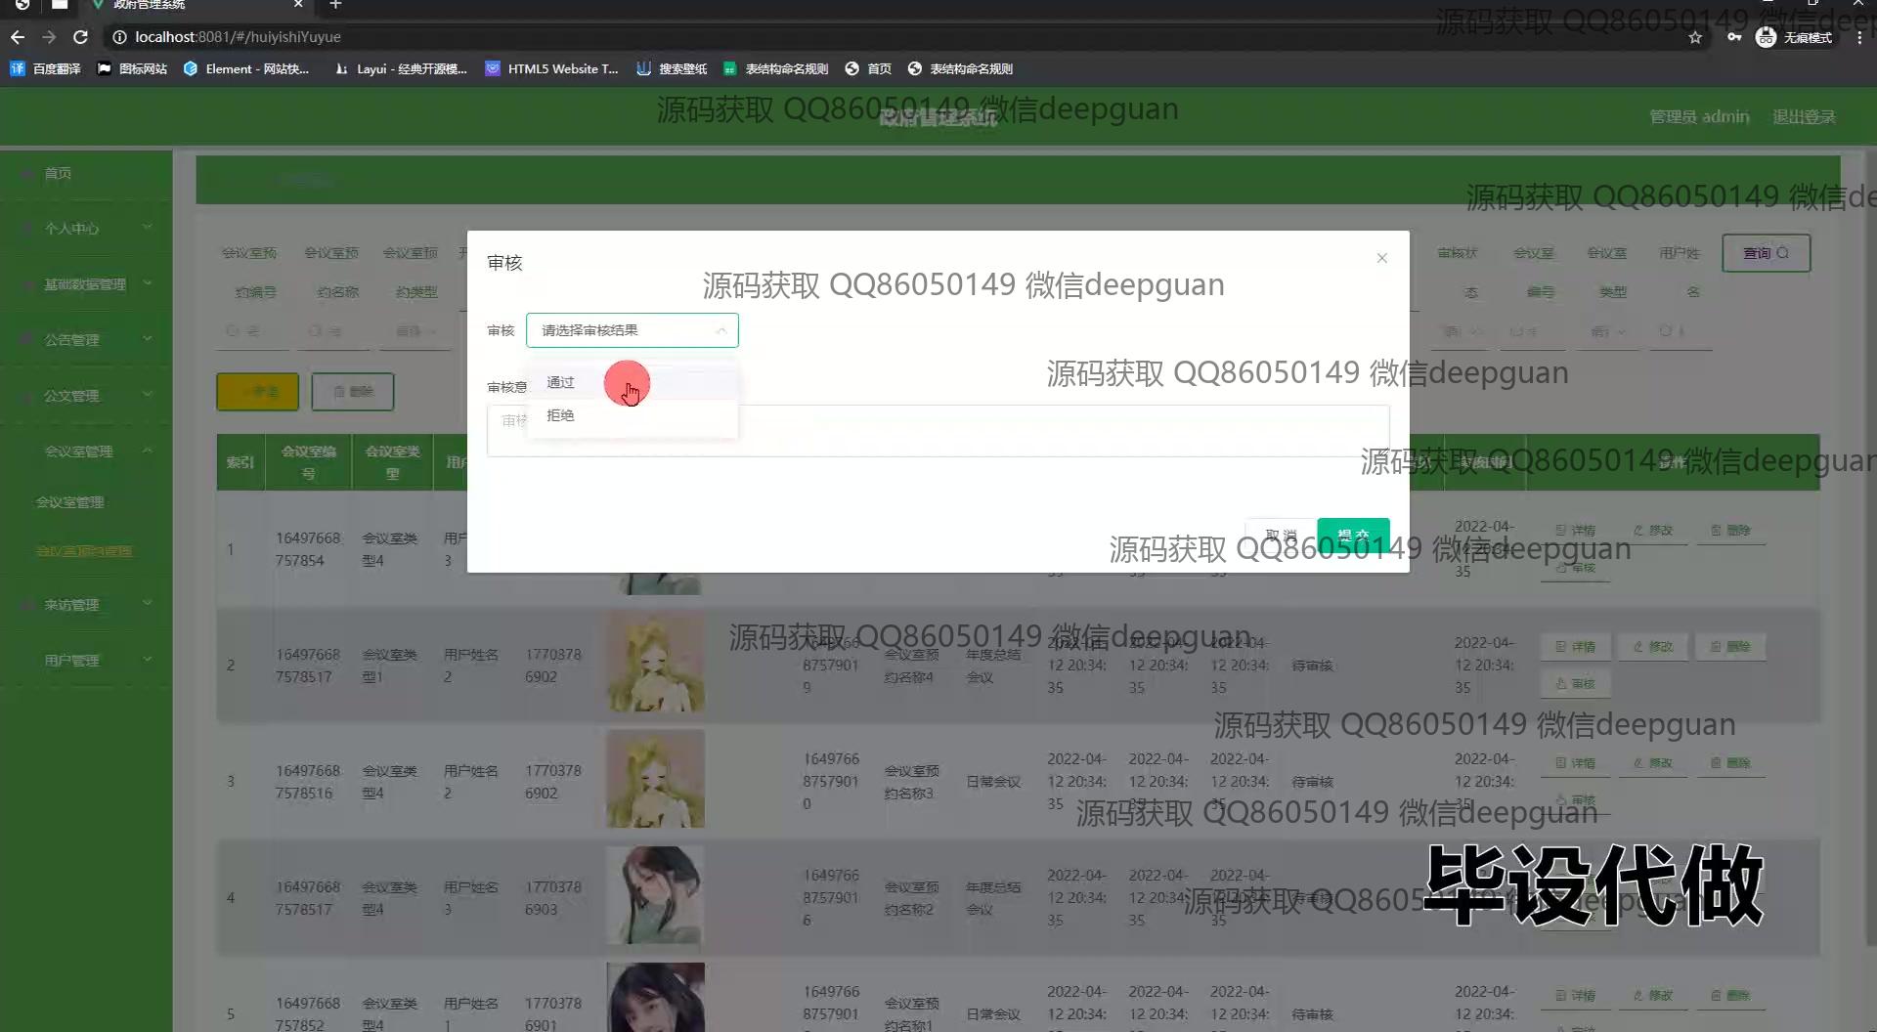Select 拒绝 option in review dropdown
1877x1032 pixels.
point(561,416)
